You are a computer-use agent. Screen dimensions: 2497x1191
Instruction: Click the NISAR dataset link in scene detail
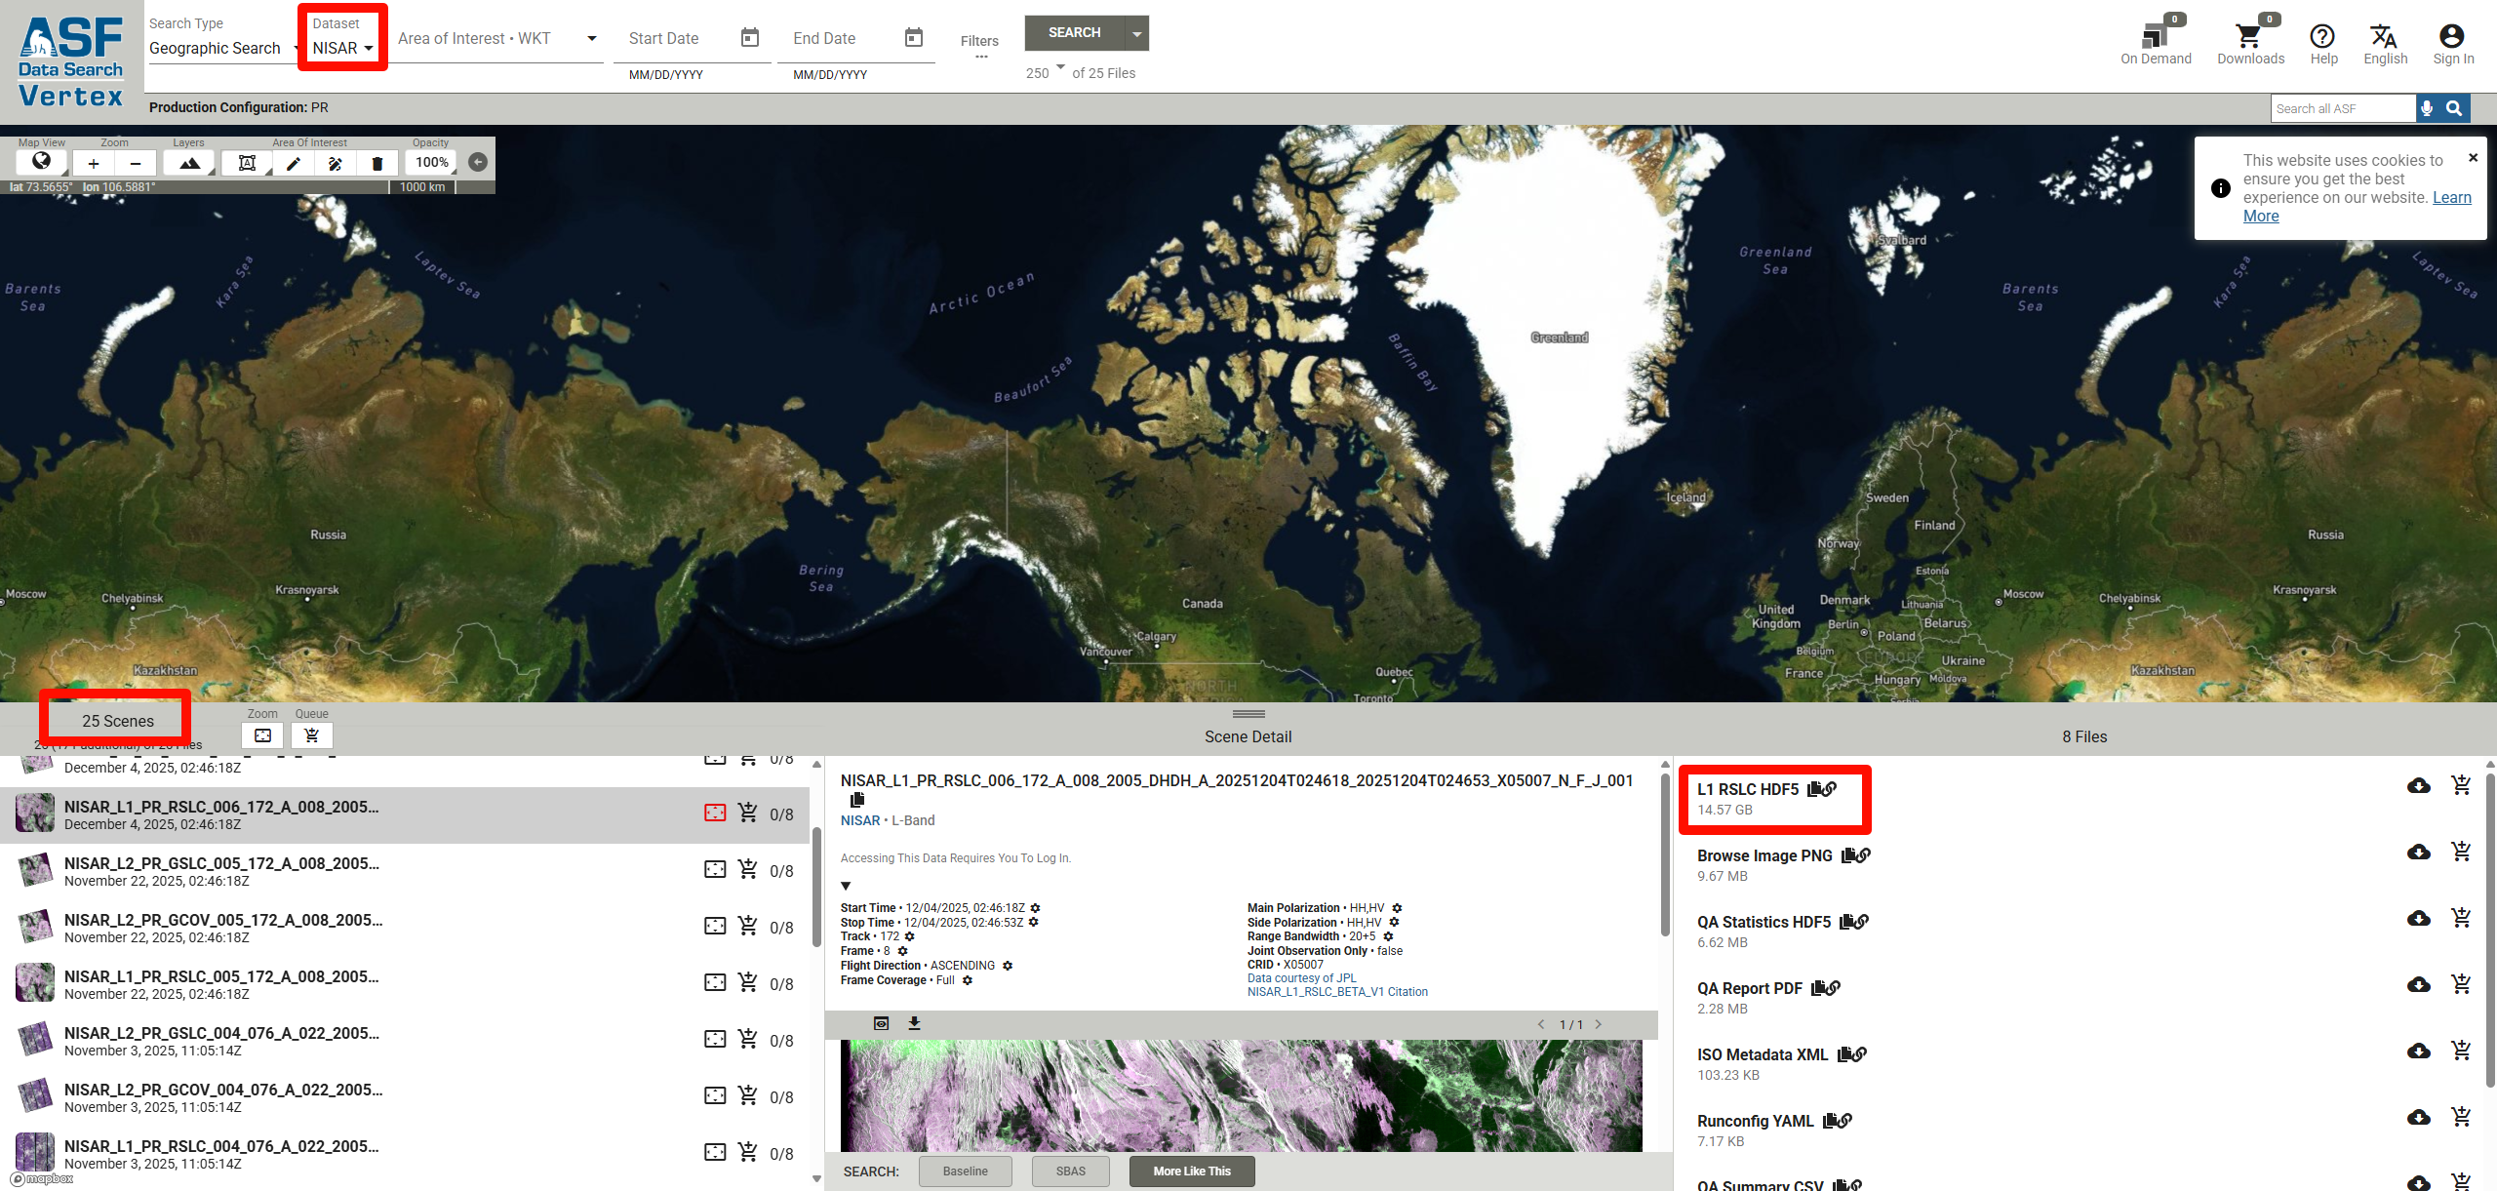[x=859, y=820]
